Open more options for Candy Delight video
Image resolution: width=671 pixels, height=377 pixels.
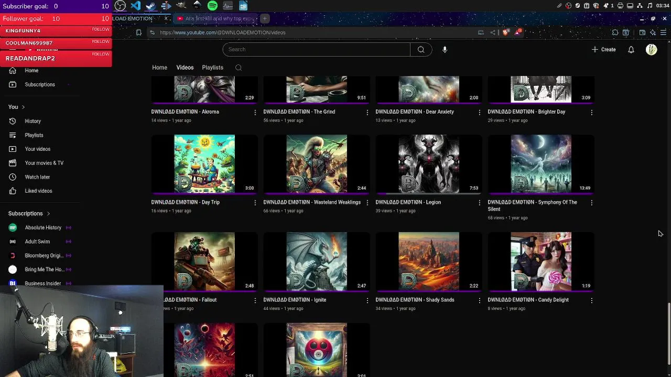[591, 301]
